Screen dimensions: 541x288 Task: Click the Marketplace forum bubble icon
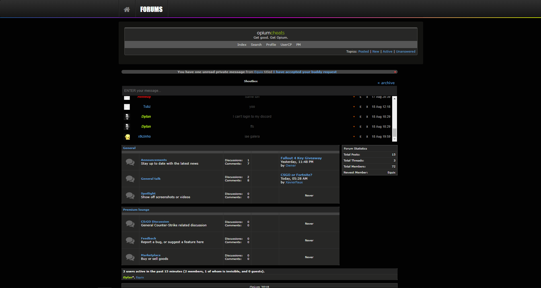click(130, 257)
